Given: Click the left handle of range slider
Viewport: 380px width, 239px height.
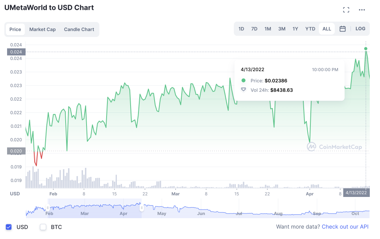Looking at the screenshot, I should [48, 208].
